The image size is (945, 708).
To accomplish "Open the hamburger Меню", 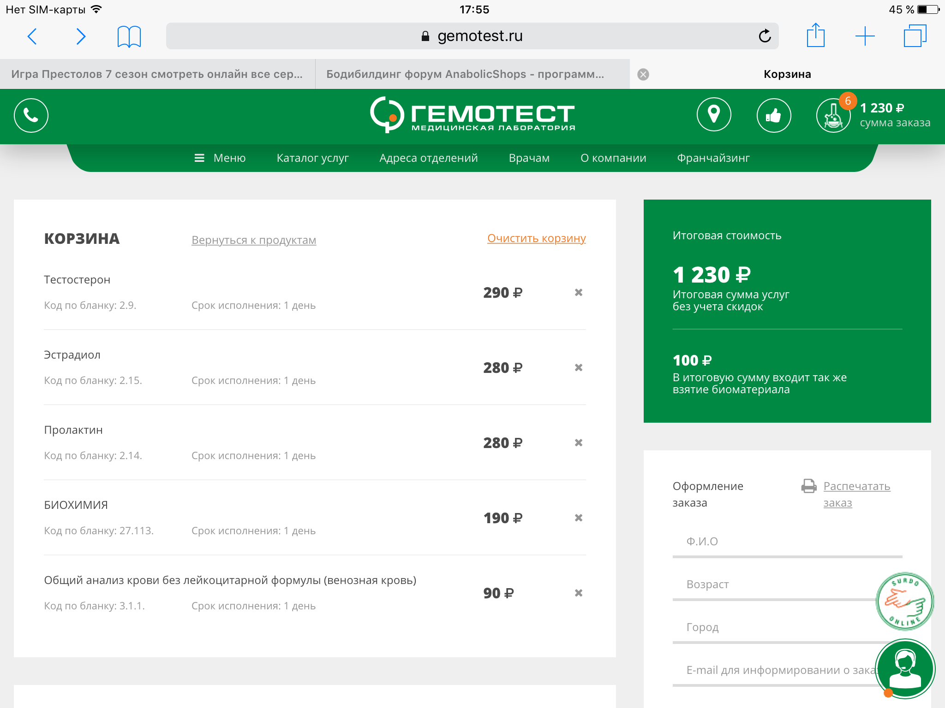I will point(220,158).
